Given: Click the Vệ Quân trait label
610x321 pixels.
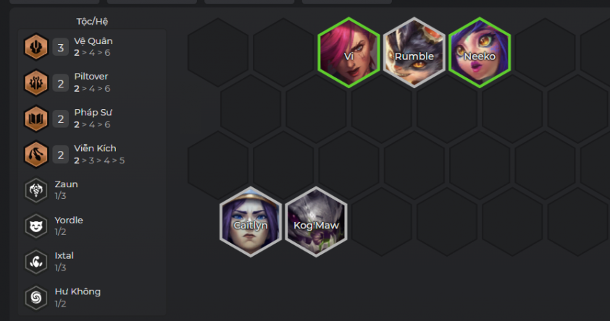Looking at the screenshot, I should [93, 41].
